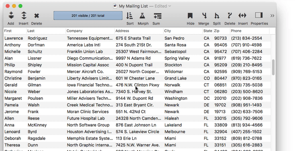The image size is (295, 151).
Task: Click the Split field icon
Action: click(x=217, y=16)
